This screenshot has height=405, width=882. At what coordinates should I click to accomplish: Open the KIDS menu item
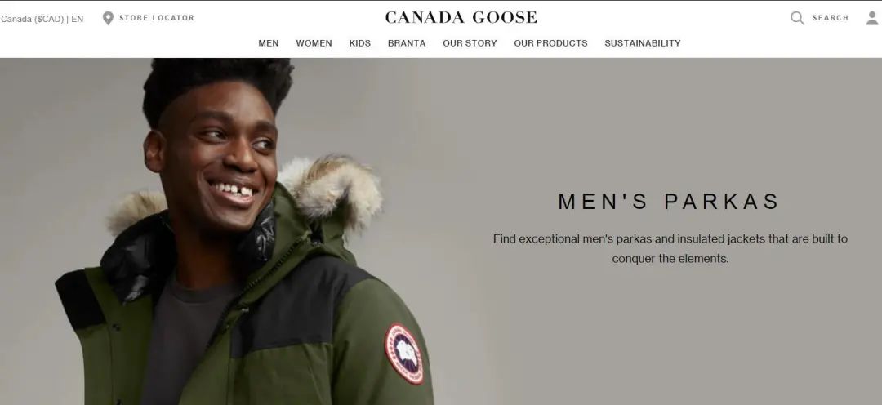(359, 43)
